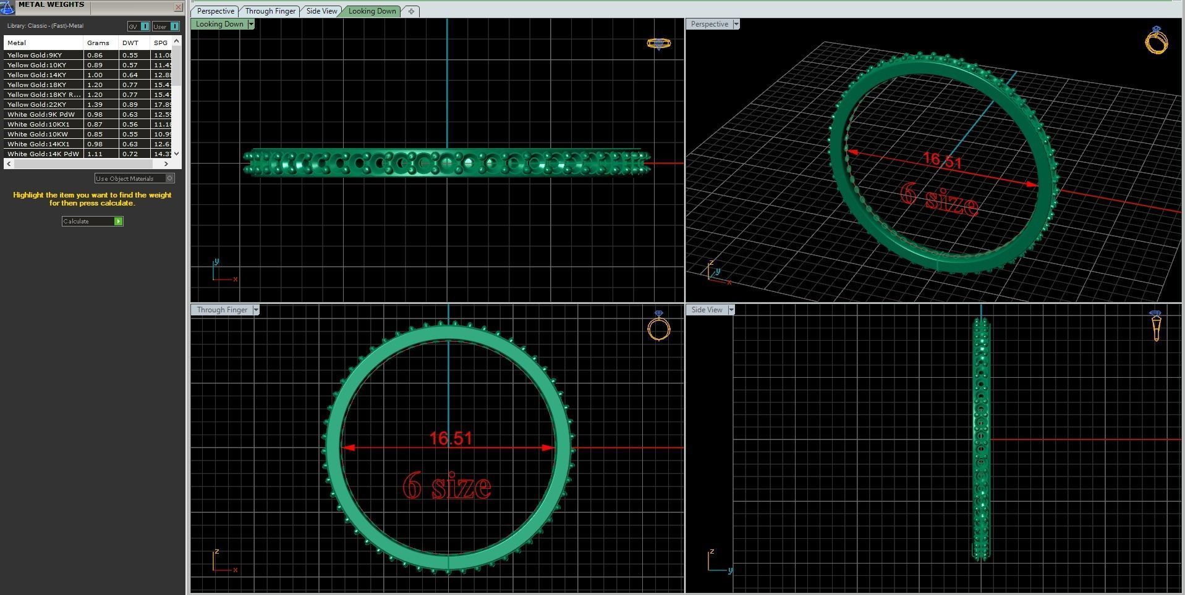The image size is (1185, 595).
Task: Click the 16.51 dimension in Perspective view
Action: 943,160
